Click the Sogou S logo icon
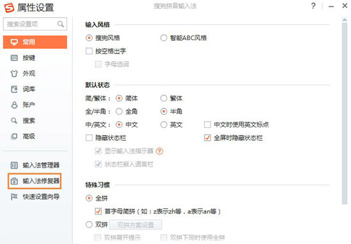The width and height of the screenshot is (351, 244). [9, 8]
